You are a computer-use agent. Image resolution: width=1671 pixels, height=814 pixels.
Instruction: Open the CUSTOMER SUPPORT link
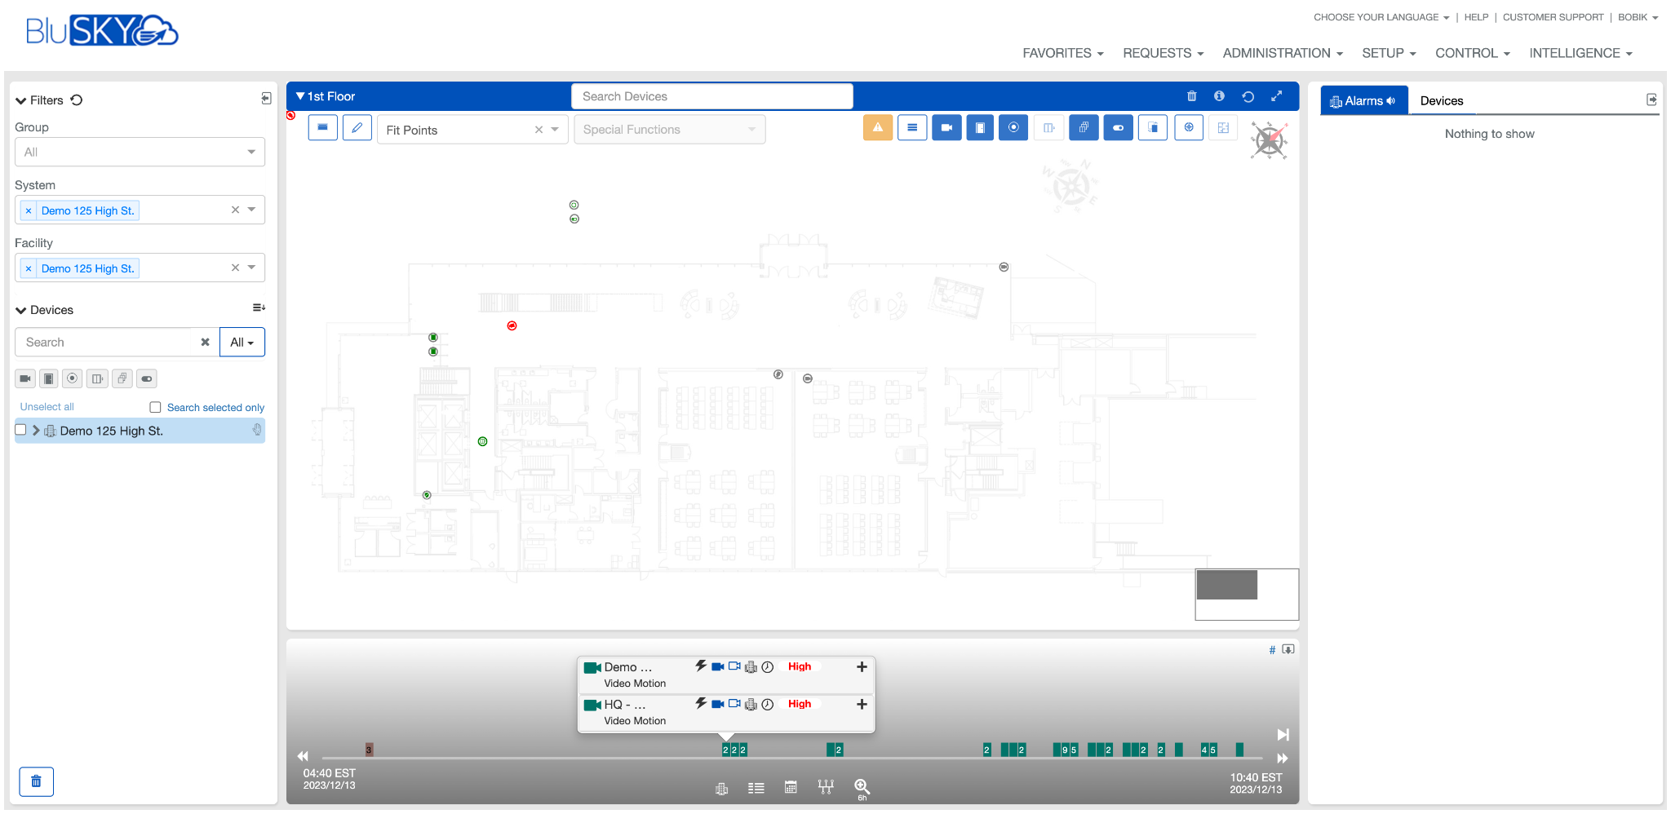[1553, 17]
